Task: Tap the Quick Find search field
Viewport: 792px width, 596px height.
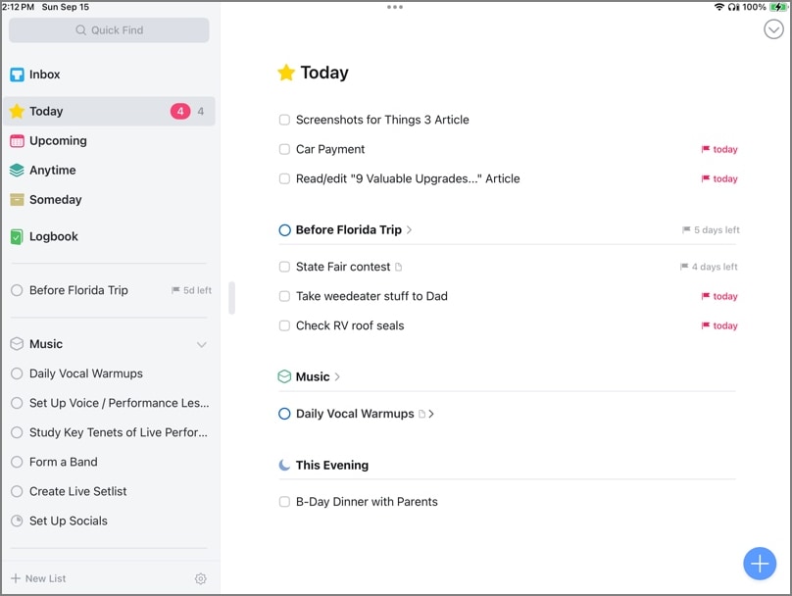Action: [109, 30]
